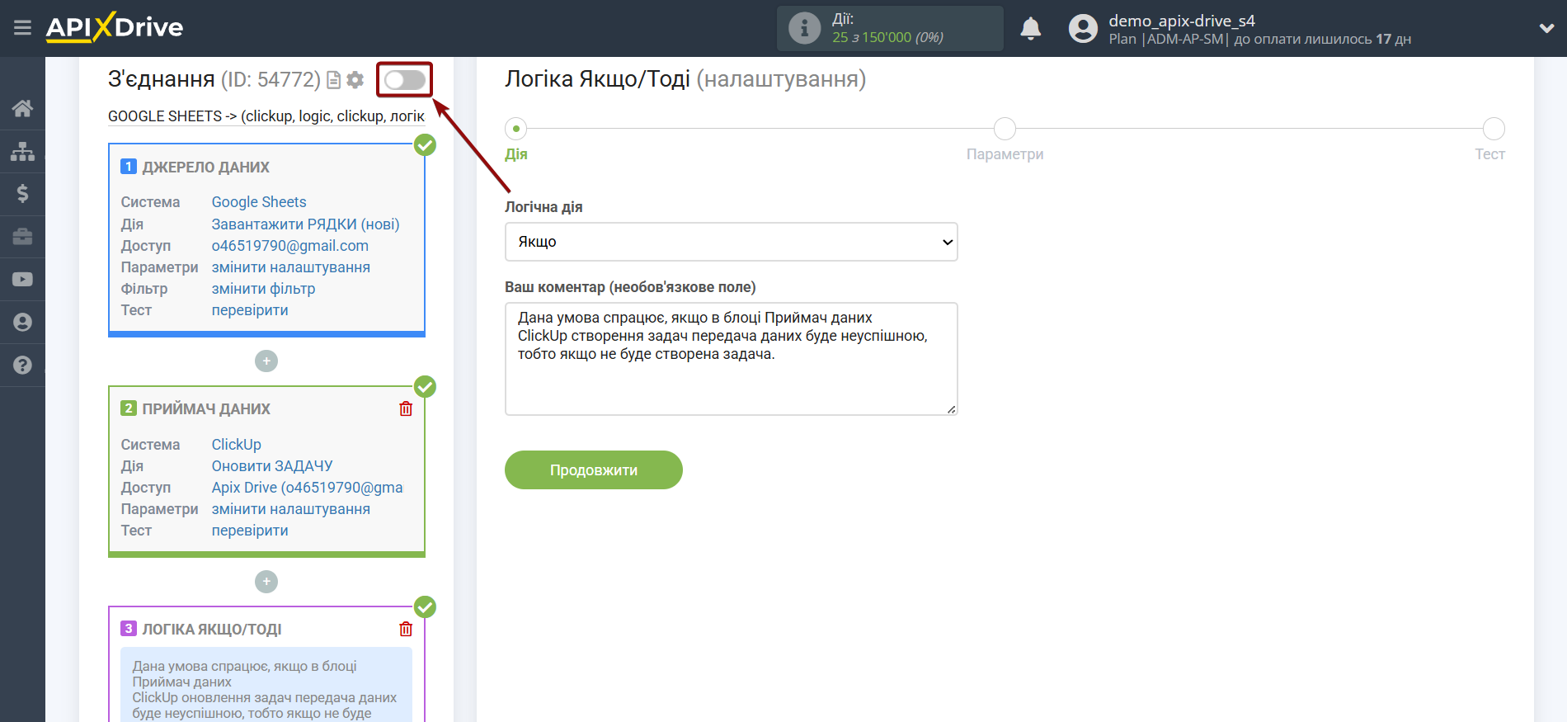
Task: Go to the Дія step
Action: click(x=516, y=129)
